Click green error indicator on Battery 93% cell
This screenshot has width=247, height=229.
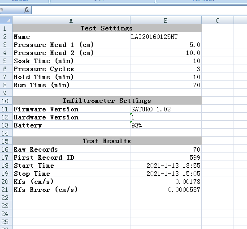pos(131,122)
